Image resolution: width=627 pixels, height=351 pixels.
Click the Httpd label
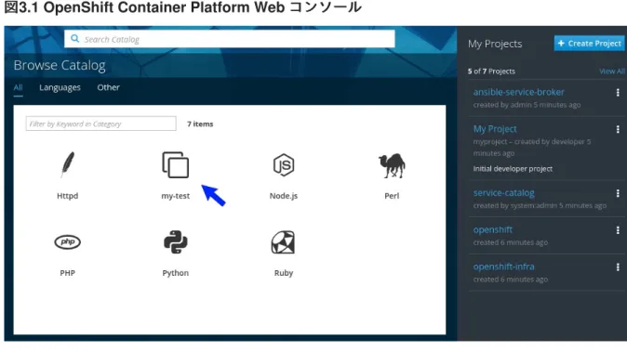(68, 196)
